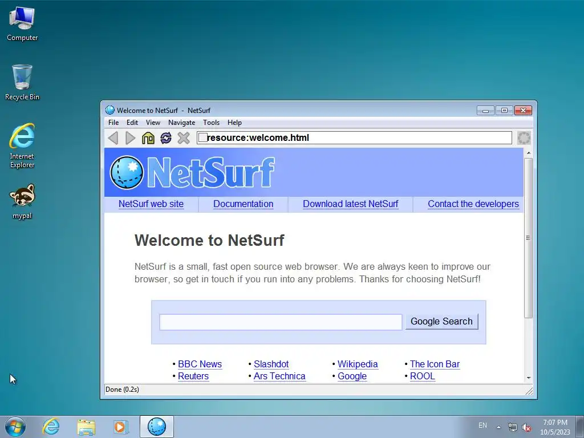584x438 pixels.
Task: Click the address bar showing resource:welcome.html
Action: [354, 138]
